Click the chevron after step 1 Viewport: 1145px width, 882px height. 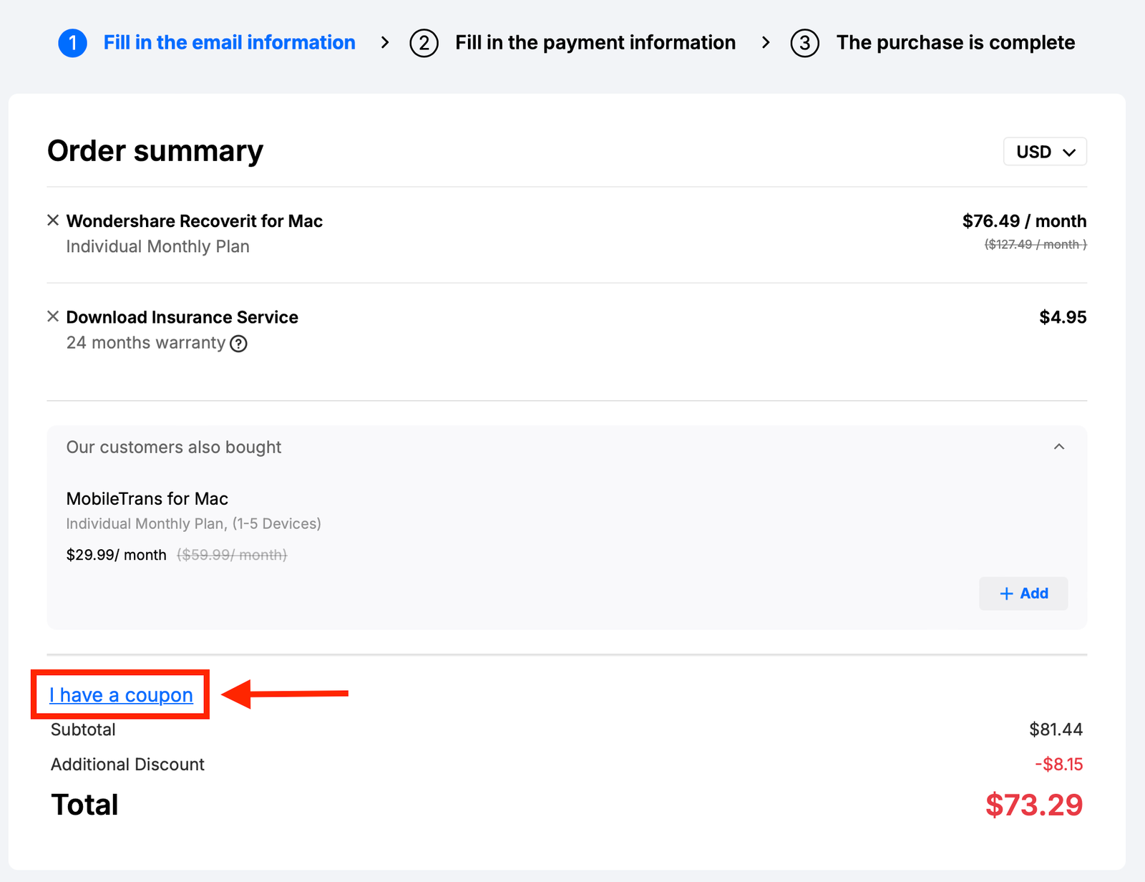point(385,43)
